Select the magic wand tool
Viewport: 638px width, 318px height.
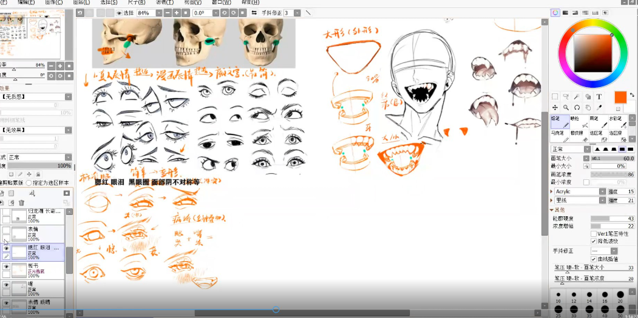point(577,97)
